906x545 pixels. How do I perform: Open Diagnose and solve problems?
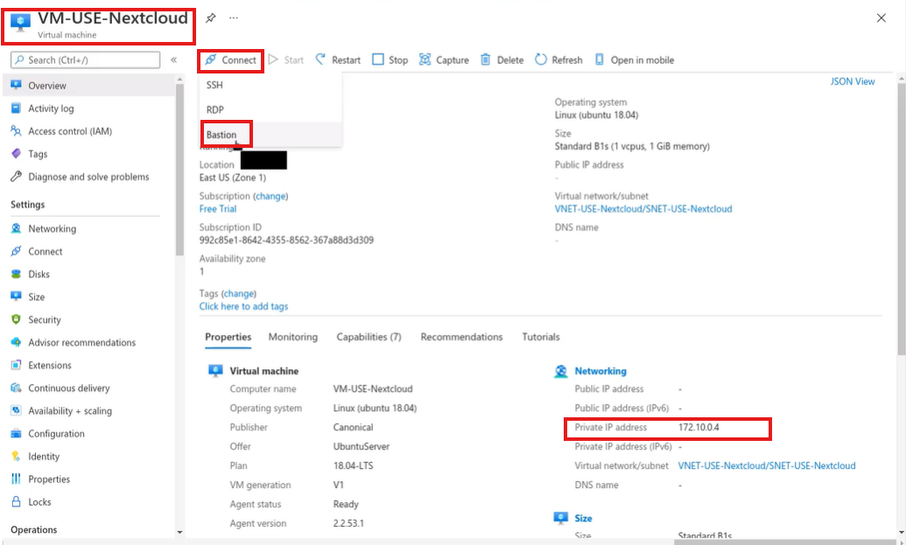point(89,177)
